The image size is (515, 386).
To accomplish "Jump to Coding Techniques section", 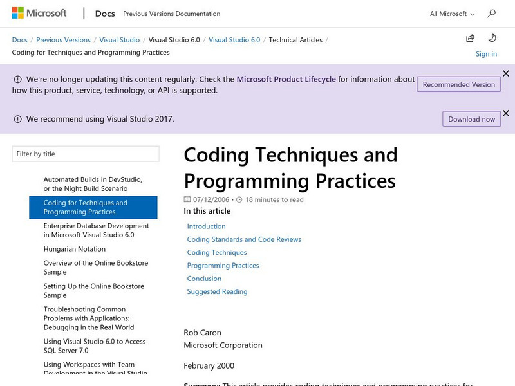I will [x=217, y=252].
